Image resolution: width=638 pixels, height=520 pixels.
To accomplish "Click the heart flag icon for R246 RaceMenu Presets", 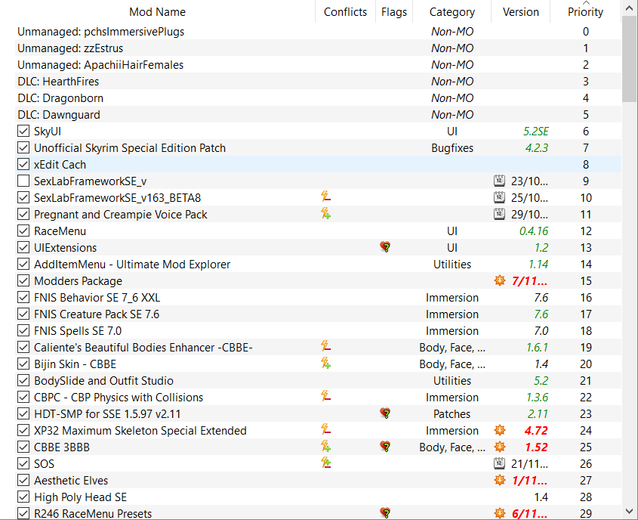I will 385,512.
